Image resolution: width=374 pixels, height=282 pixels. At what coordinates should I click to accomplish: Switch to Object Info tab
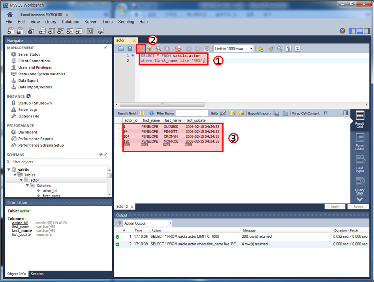tap(17, 274)
